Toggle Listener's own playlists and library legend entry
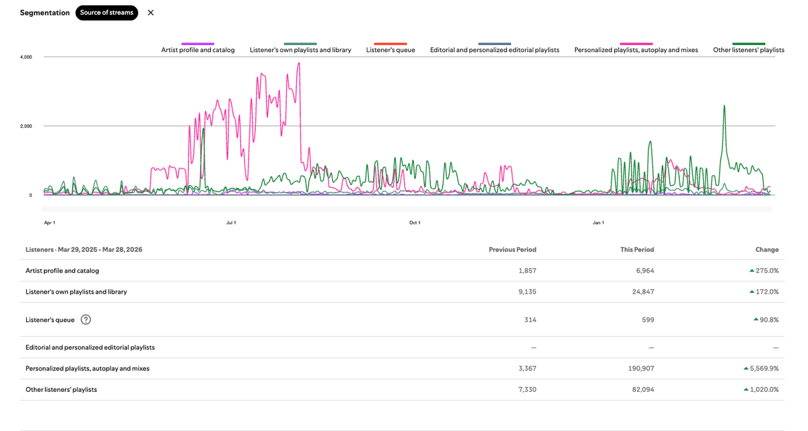The width and height of the screenshot is (808, 431). click(300, 48)
